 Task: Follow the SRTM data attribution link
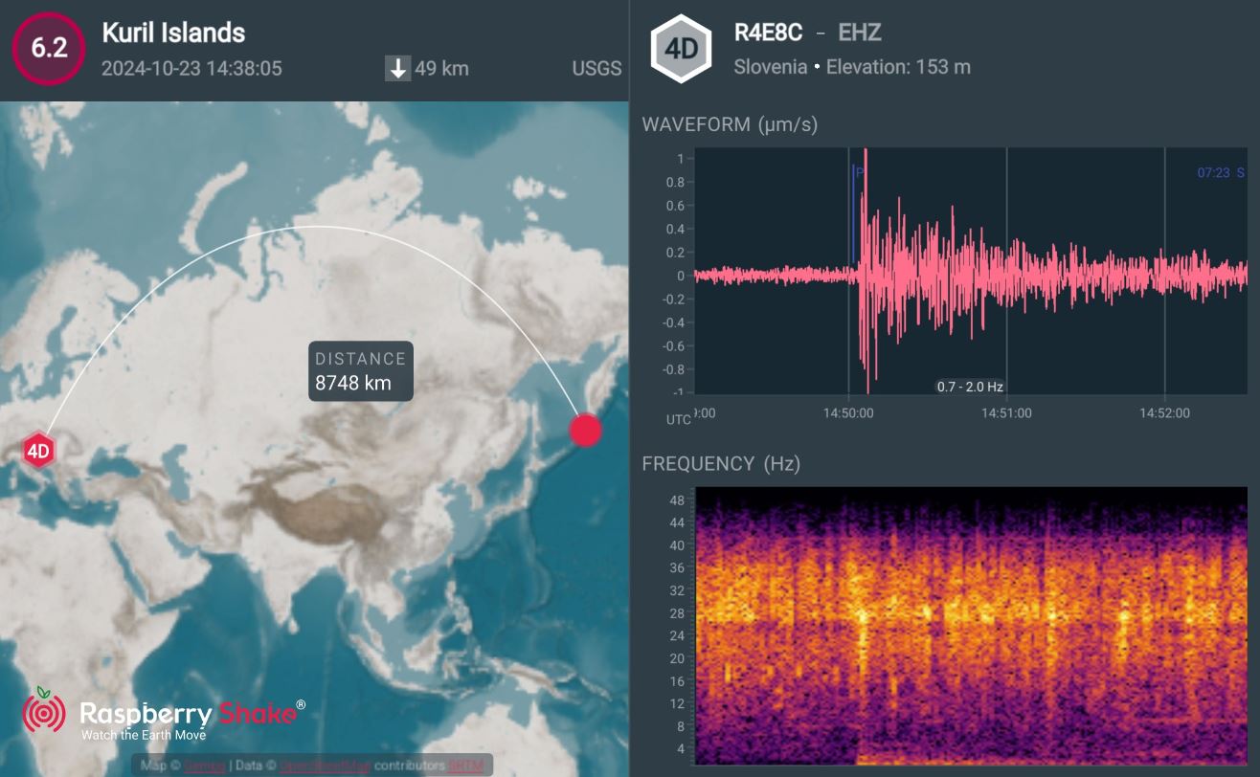466,766
